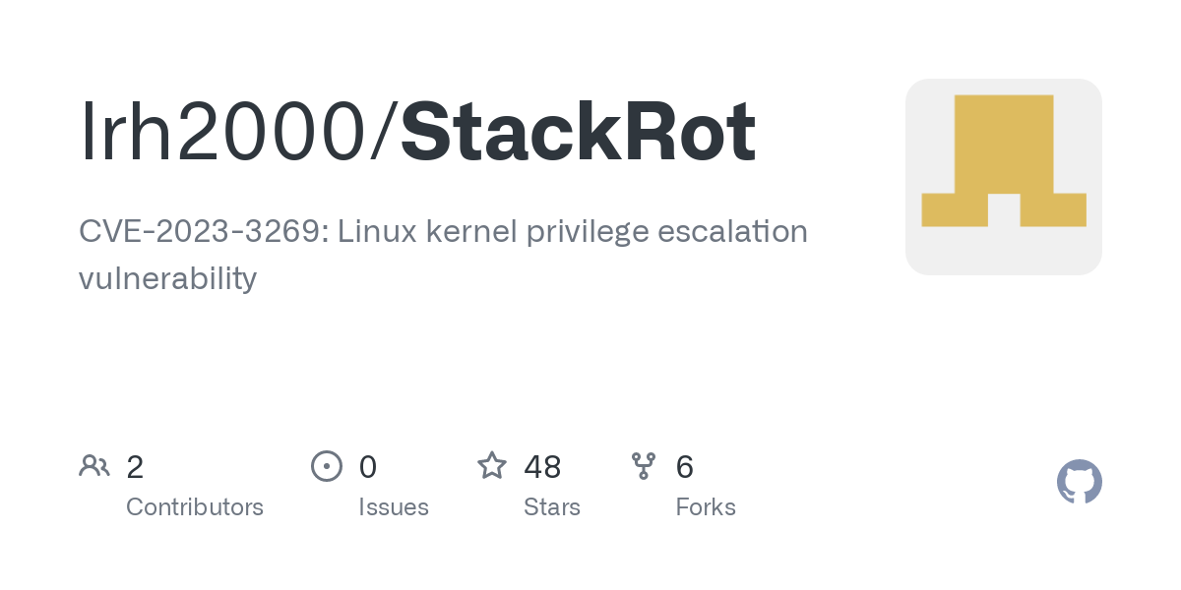This screenshot has height=590, width=1181.
Task: Click the word vulnerability in description
Action: coord(167,279)
